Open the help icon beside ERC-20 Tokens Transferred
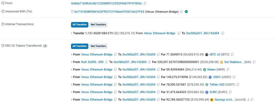277x105 pixels. pos(3,46)
